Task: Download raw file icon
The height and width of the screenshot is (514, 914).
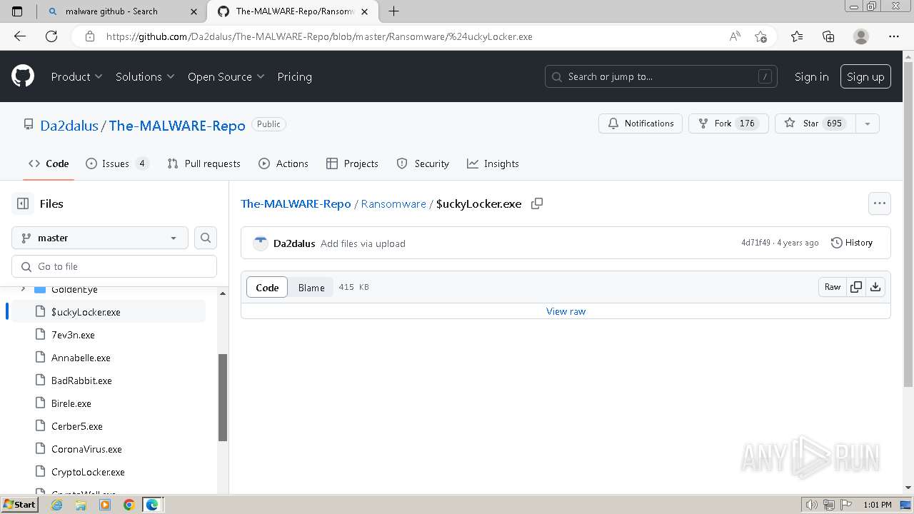Action: point(875,287)
